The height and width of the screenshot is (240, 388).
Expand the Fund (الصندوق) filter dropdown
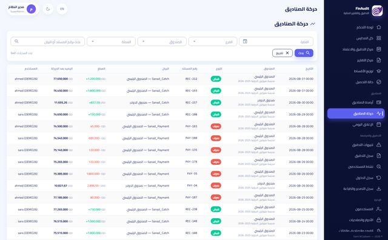pyautogui.click(x=162, y=42)
